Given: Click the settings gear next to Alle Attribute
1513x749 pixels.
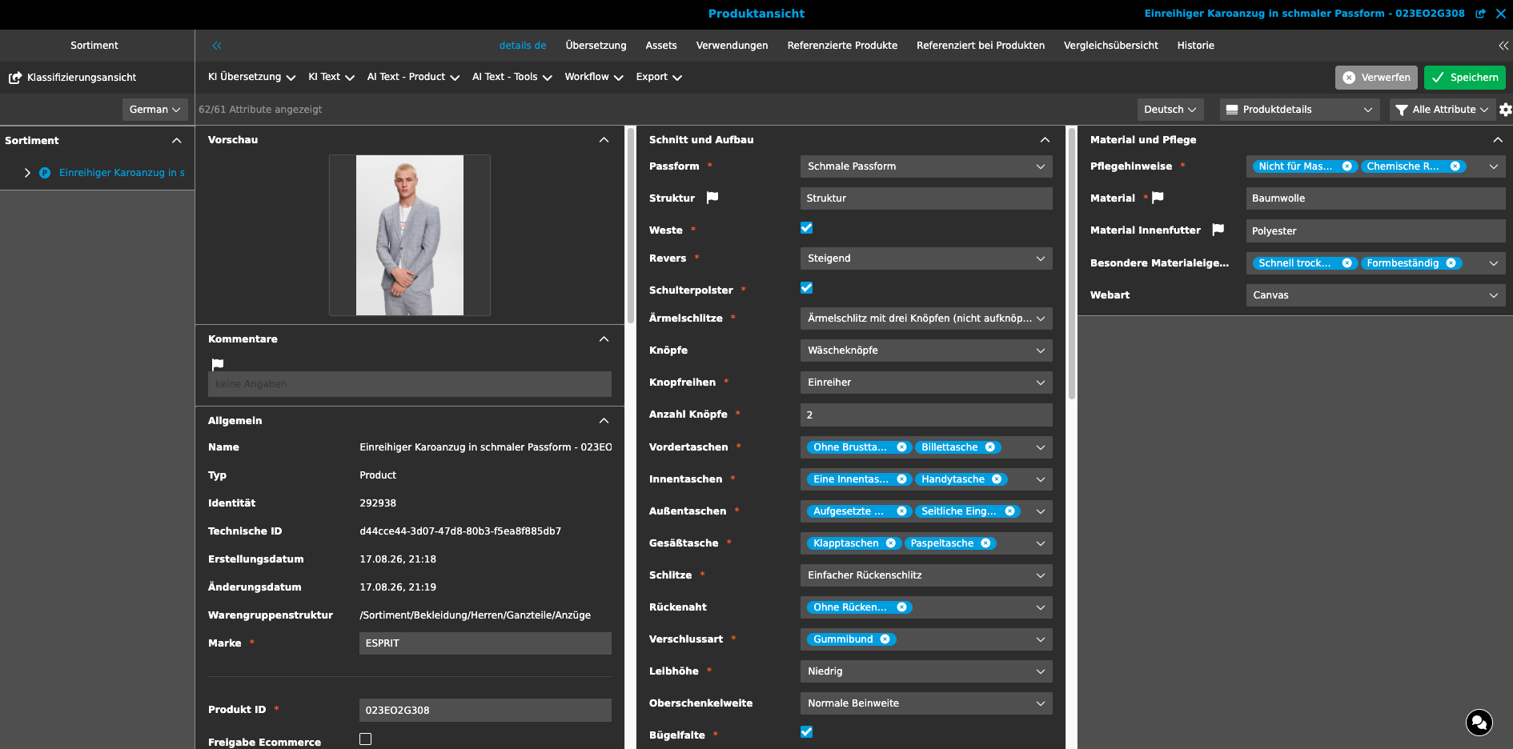Looking at the screenshot, I should pyautogui.click(x=1505, y=110).
